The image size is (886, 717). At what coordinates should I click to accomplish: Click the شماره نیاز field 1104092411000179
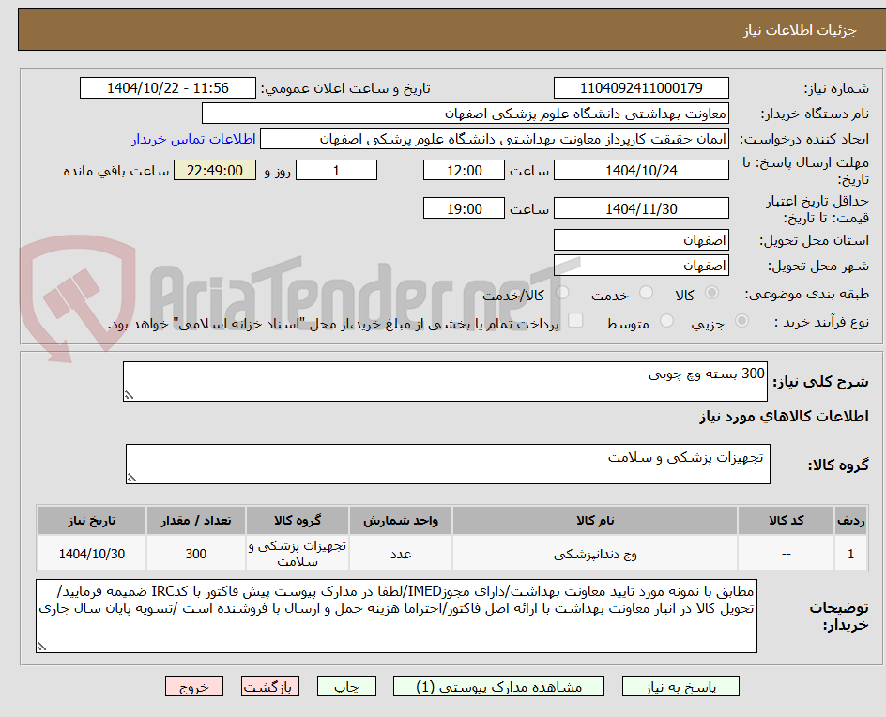(641, 88)
